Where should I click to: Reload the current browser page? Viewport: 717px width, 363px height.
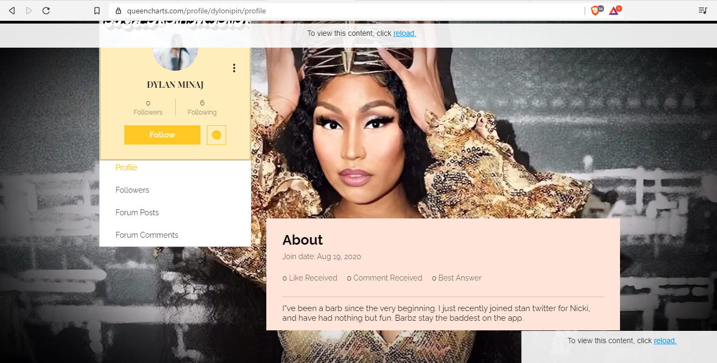[x=46, y=11]
